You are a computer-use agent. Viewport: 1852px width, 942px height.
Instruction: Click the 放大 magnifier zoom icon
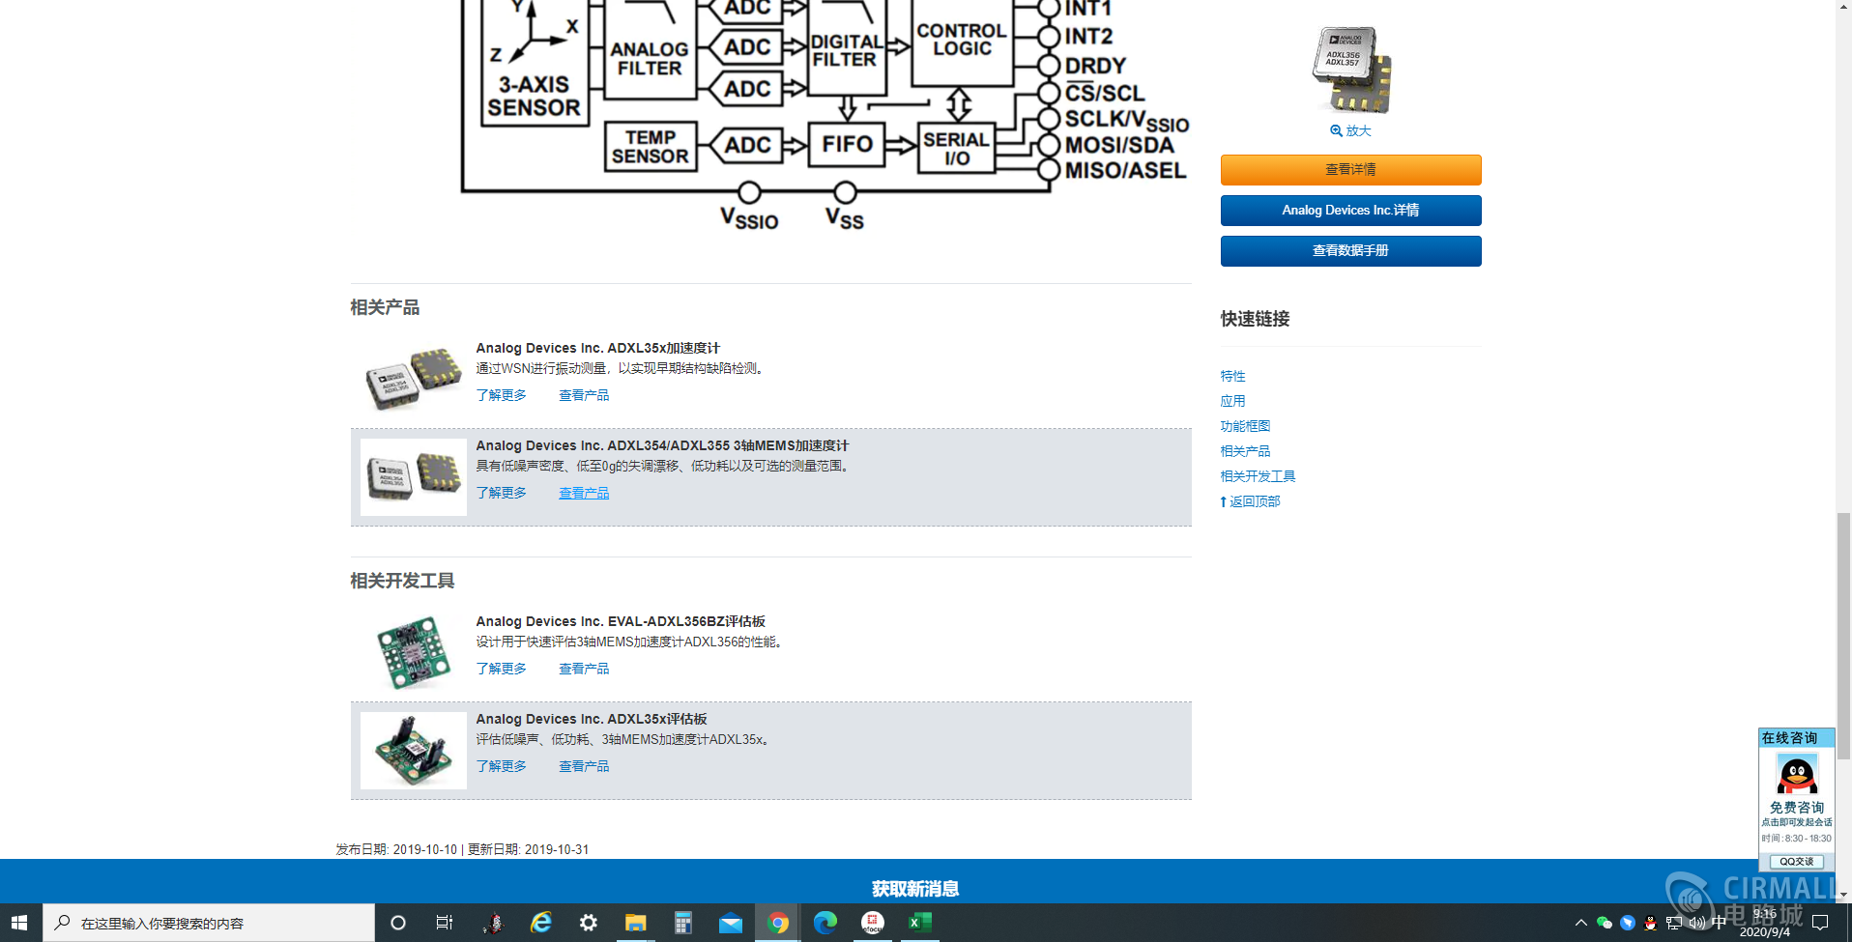click(1336, 131)
